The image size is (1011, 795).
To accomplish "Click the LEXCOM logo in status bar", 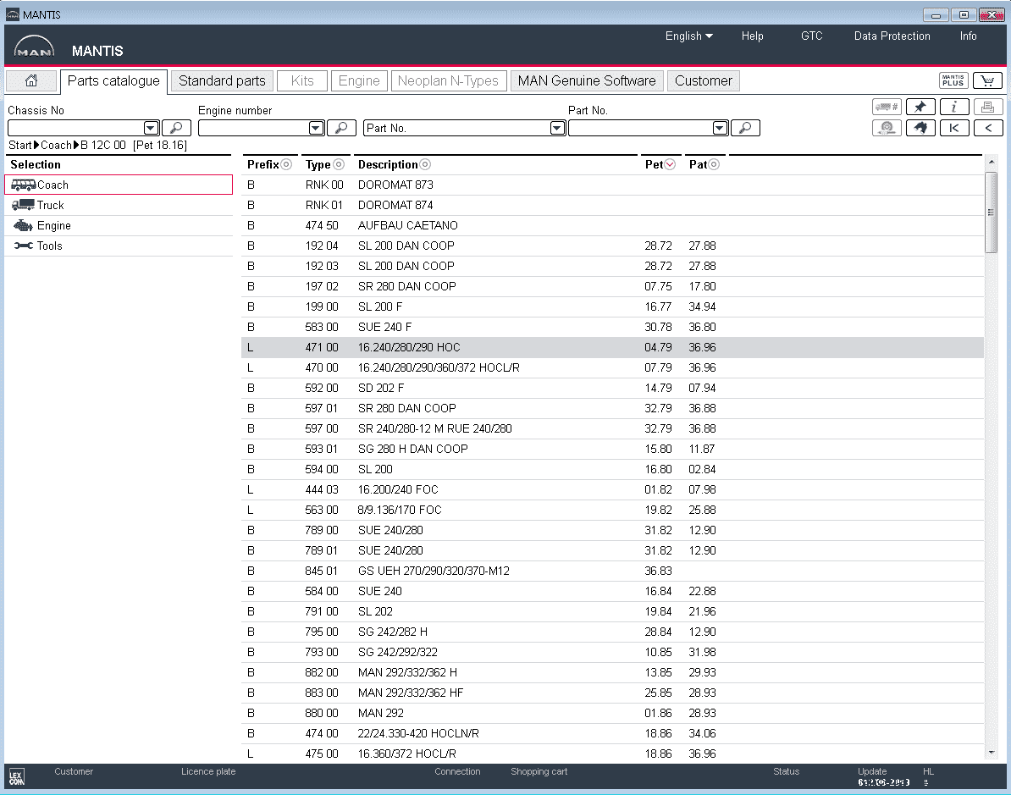I will click(17, 777).
